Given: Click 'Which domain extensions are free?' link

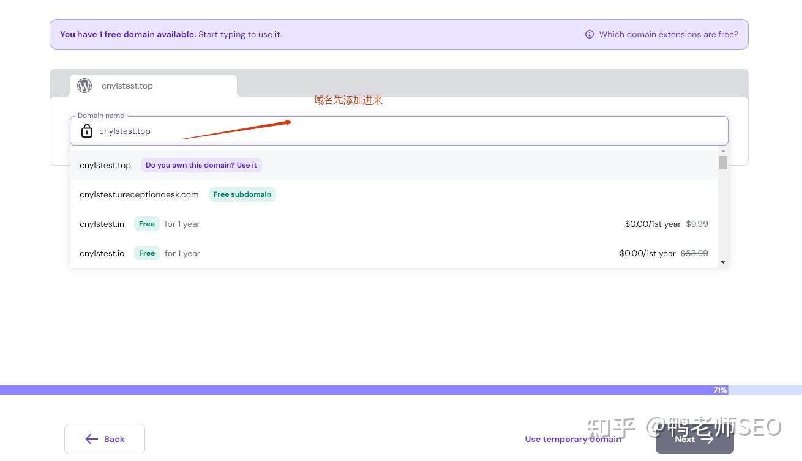Looking at the screenshot, I should (669, 34).
